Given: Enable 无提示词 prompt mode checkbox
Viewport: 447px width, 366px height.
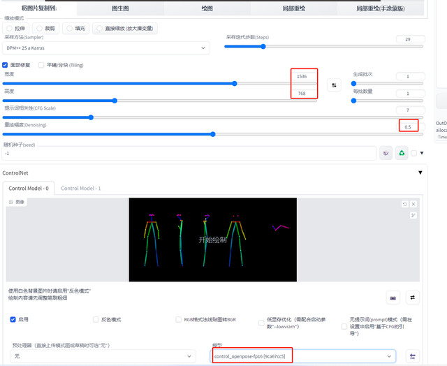Looking at the screenshot, I should tap(344, 326).
